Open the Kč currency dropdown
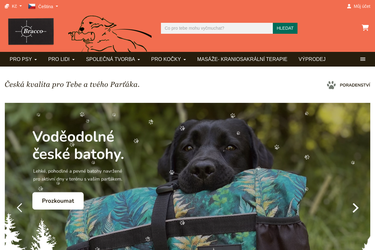The width and height of the screenshot is (375, 250). (x=13, y=6)
